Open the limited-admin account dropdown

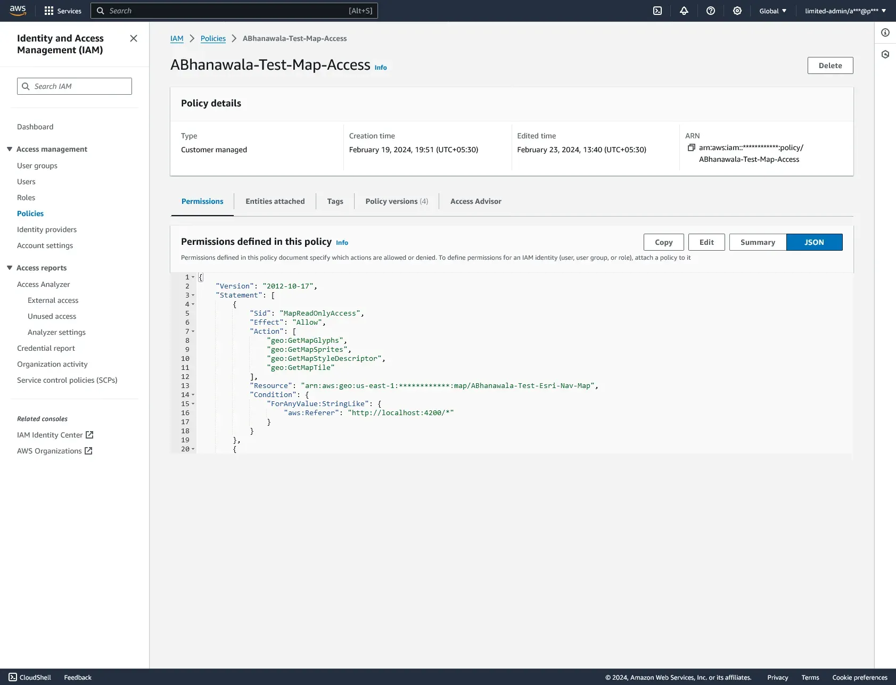coord(845,11)
